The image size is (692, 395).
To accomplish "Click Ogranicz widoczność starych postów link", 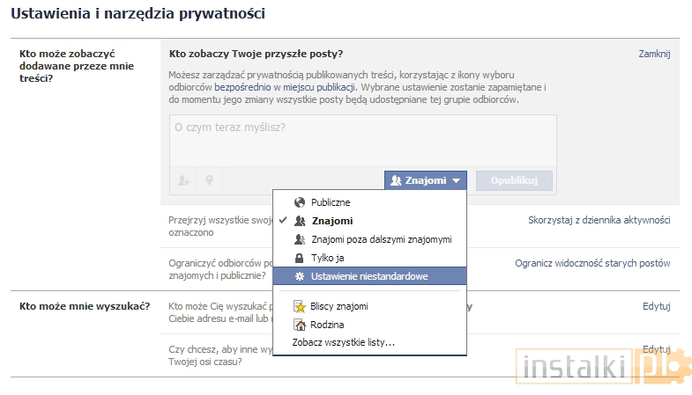I will 592,263.
